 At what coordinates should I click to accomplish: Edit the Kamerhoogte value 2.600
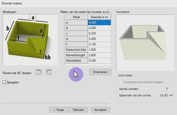click(99, 55)
